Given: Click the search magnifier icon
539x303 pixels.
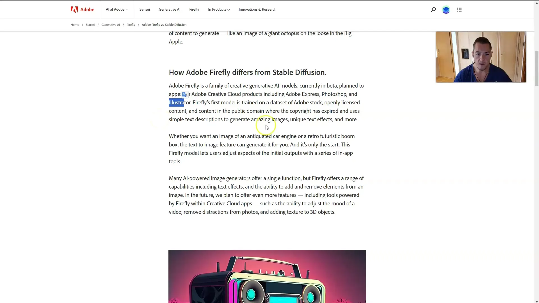Looking at the screenshot, I should pyautogui.click(x=434, y=9).
